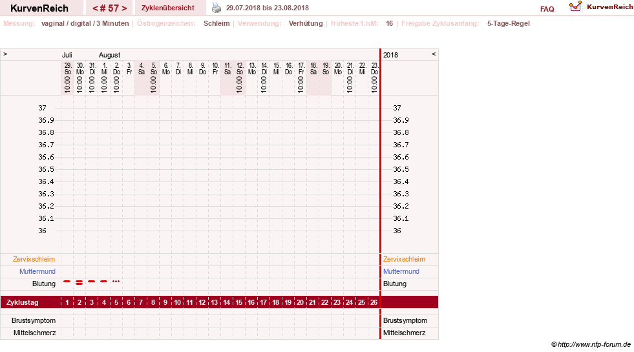
Task: Click the KurvenReich logo icon at top right
Action: pyautogui.click(x=575, y=6)
